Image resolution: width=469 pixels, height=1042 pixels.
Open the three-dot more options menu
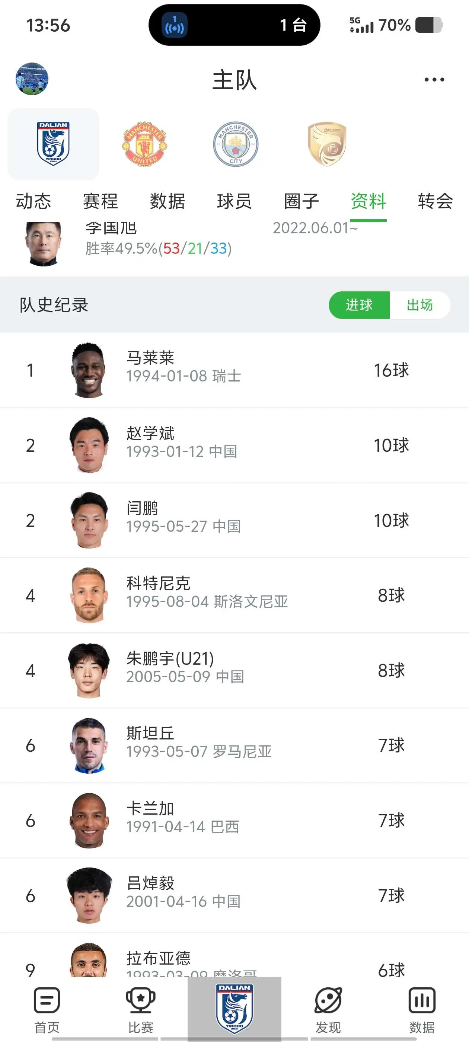tap(434, 79)
